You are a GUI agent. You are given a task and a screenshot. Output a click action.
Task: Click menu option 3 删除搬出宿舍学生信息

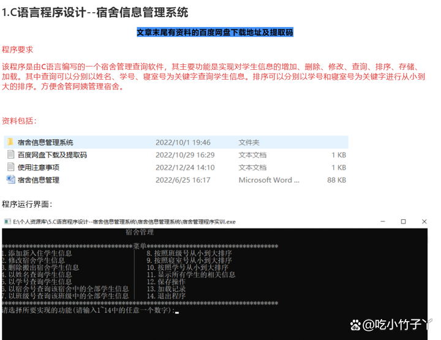point(40,267)
